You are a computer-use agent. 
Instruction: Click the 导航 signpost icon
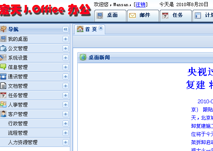[3, 29]
